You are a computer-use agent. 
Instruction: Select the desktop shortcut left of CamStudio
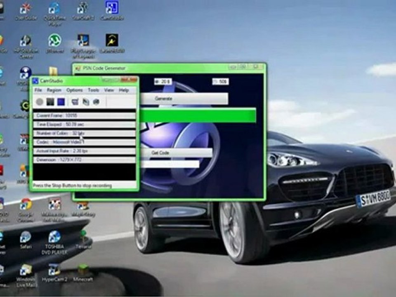pyautogui.click(x=83, y=12)
